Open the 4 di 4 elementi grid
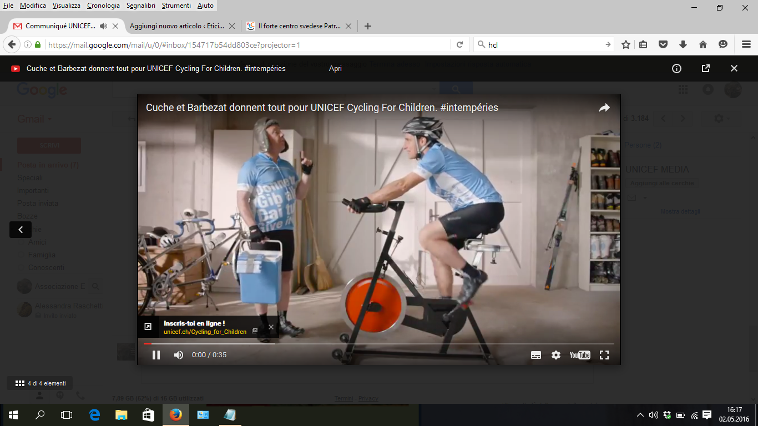The height and width of the screenshot is (426, 758). (x=41, y=383)
